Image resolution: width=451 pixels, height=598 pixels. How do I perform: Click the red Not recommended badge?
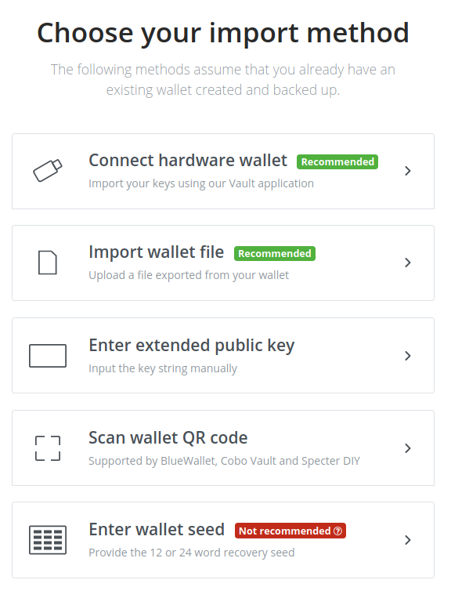(290, 531)
